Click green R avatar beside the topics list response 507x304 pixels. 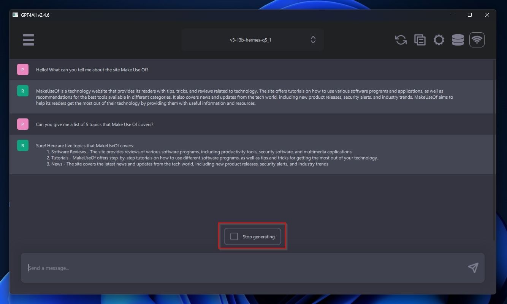point(23,146)
